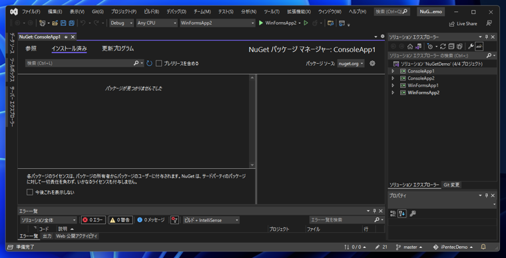This screenshot has height=258, width=506.
Task: Open the error list scope dropdown
Action: pyautogui.click(x=49, y=220)
